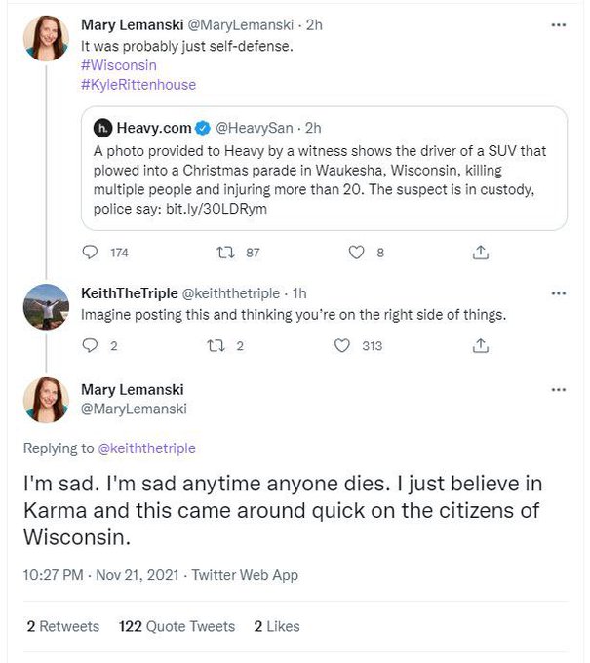Open more options on the bottom Mary Lemanski tweet
This screenshot has width=590, height=663.
[558, 390]
